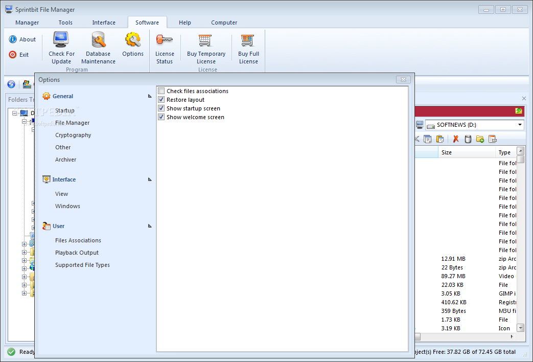Open Windows options page

(67, 206)
